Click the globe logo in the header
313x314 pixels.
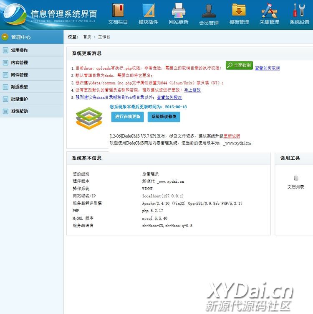[x=14, y=15]
